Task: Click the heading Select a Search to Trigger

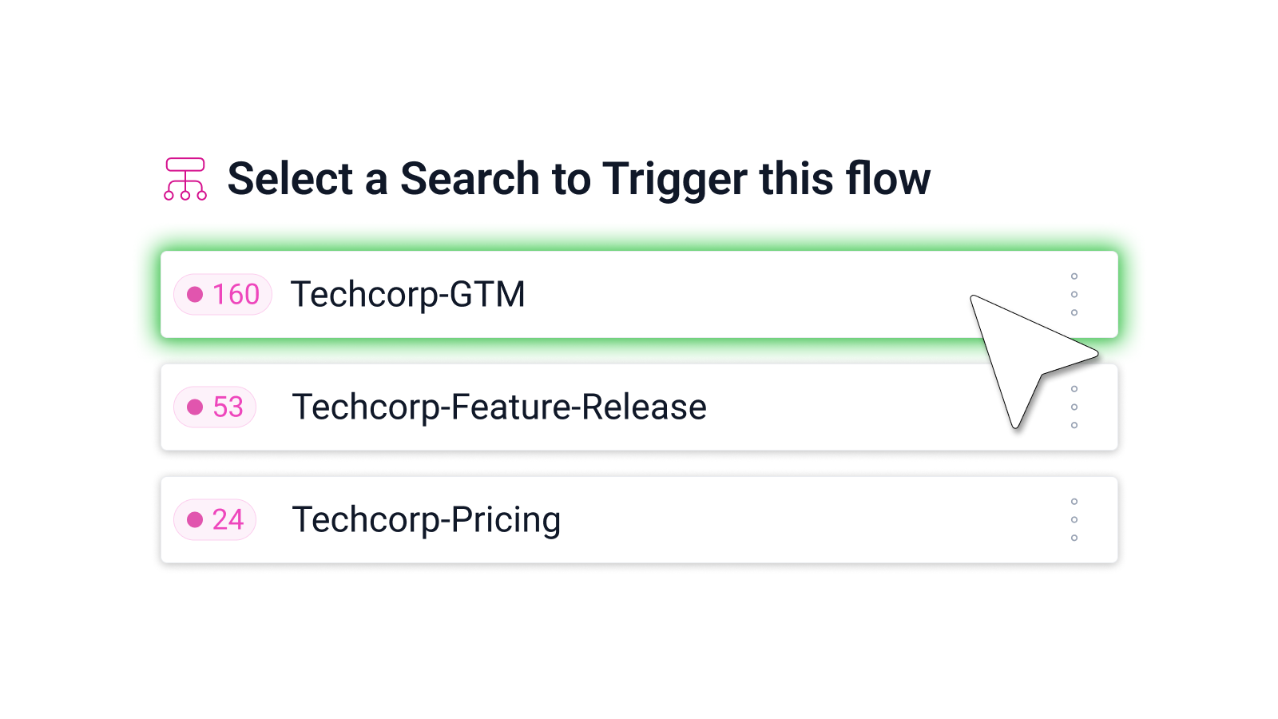Action: tap(580, 179)
